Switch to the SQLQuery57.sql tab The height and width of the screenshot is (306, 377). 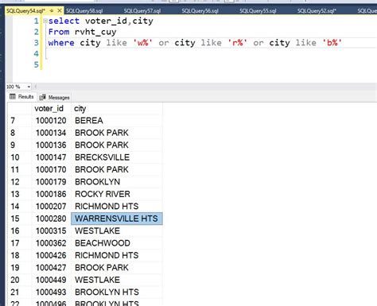pos(142,11)
